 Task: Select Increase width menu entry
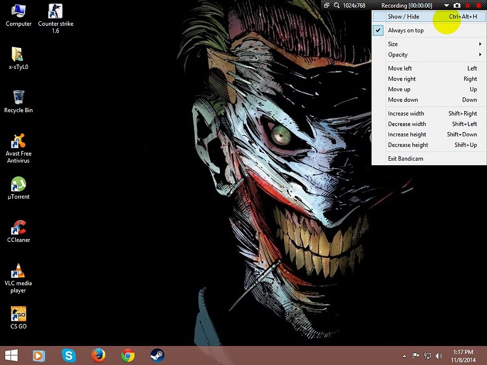[x=429, y=114]
